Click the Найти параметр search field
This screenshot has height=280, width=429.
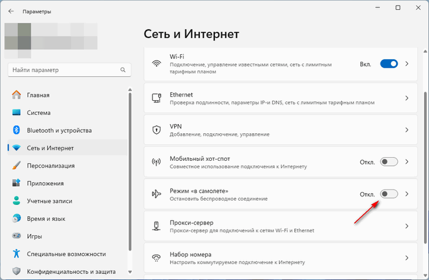coord(61,70)
